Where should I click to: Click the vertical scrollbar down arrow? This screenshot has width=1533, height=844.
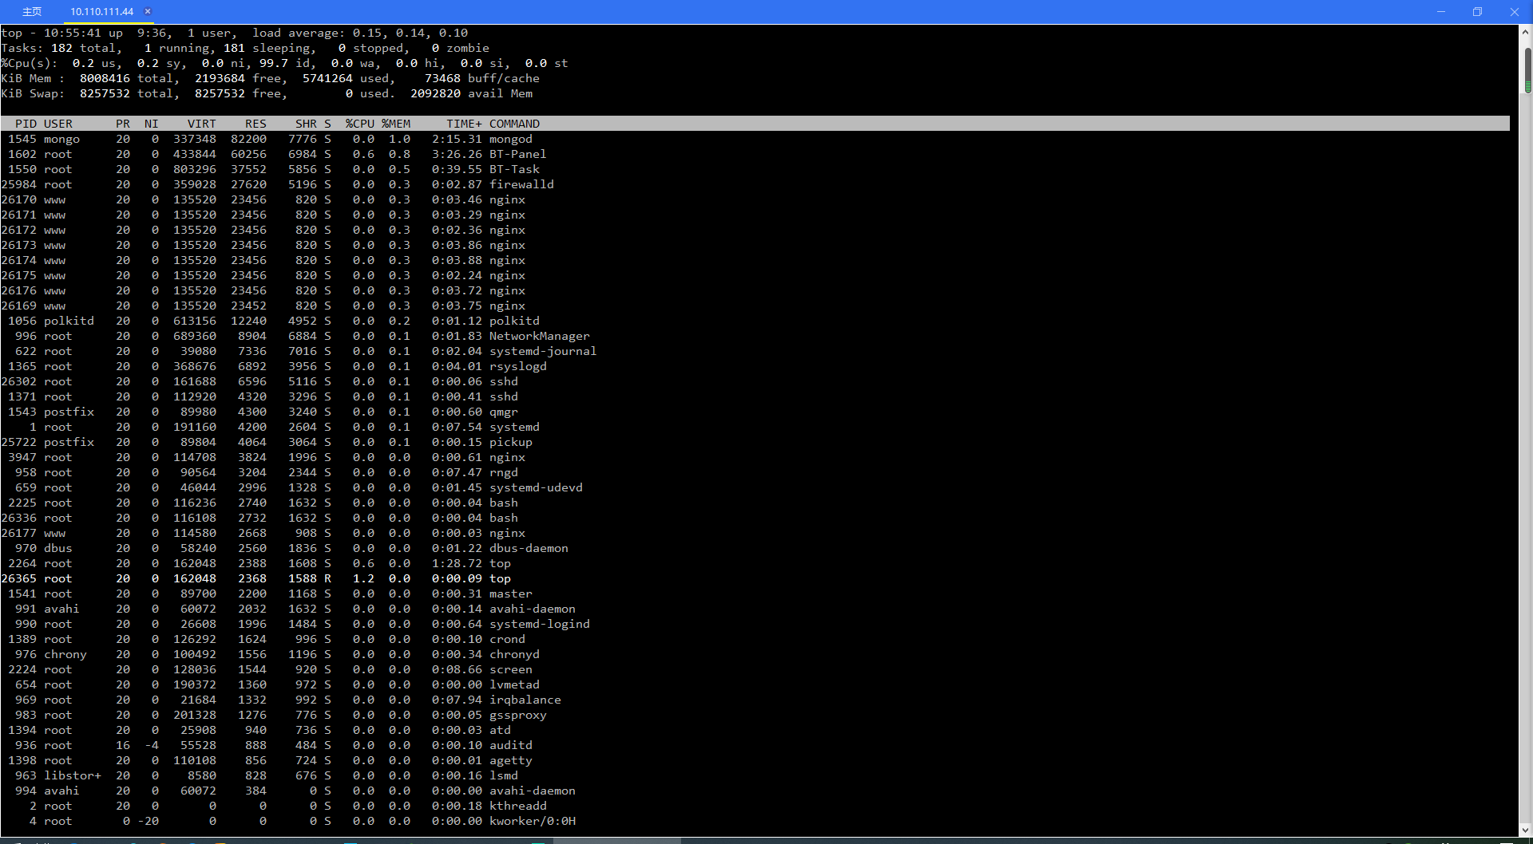tap(1526, 830)
